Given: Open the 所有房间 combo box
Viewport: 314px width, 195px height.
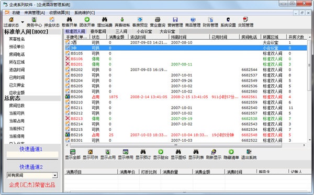Looking at the screenshot, I should point(32,176).
